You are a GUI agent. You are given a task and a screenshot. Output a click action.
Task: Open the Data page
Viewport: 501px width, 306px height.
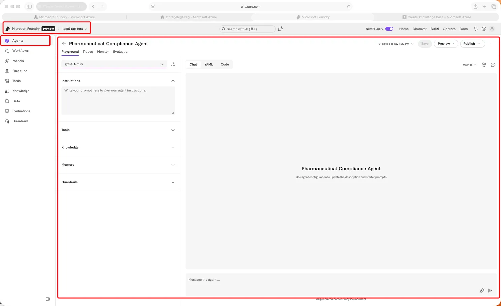click(16, 101)
